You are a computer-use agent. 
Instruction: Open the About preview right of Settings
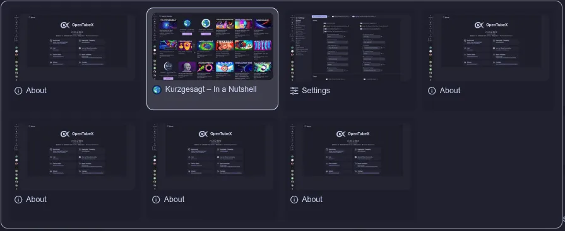(x=488, y=47)
